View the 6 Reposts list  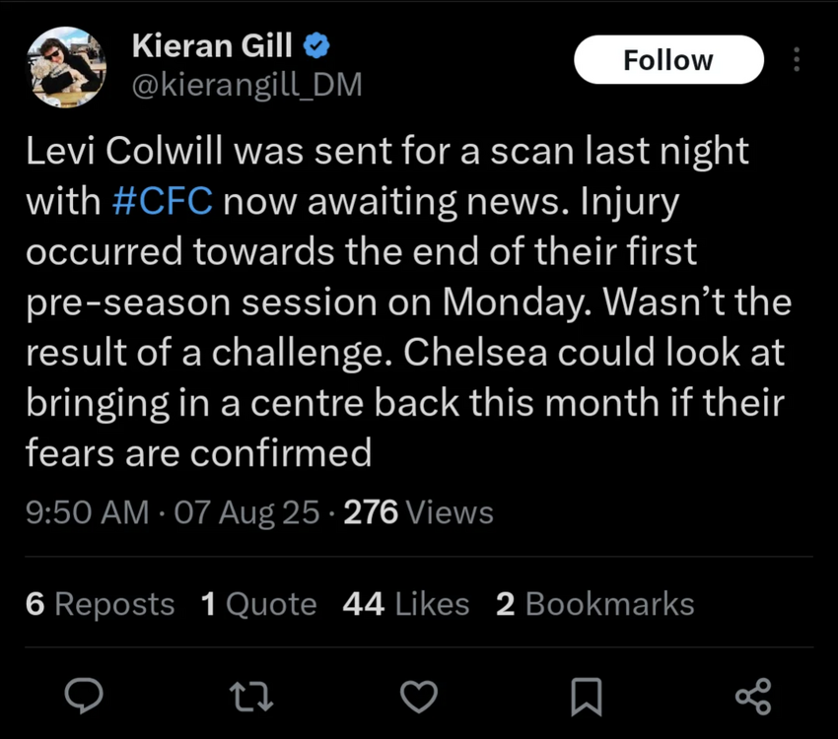coord(100,604)
